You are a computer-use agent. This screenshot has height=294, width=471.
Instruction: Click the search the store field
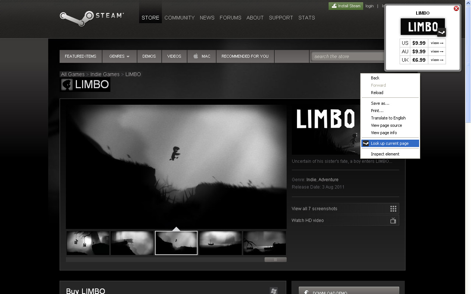(x=348, y=56)
